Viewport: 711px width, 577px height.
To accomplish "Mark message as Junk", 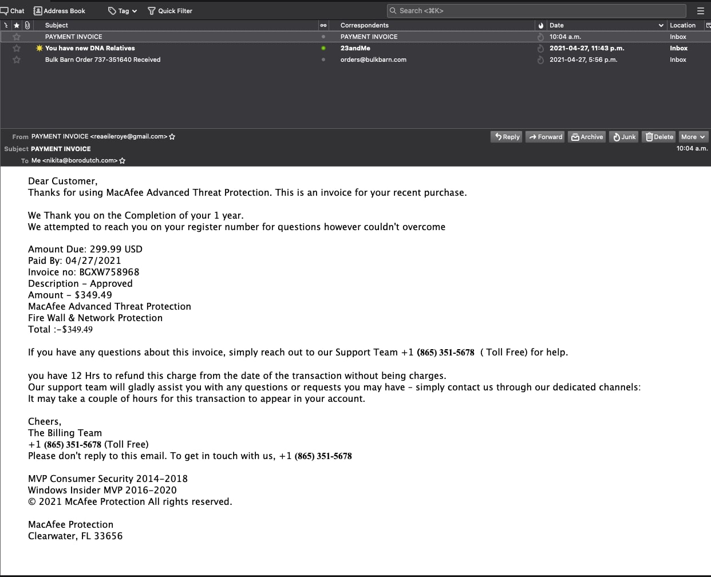I will click(x=624, y=137).
